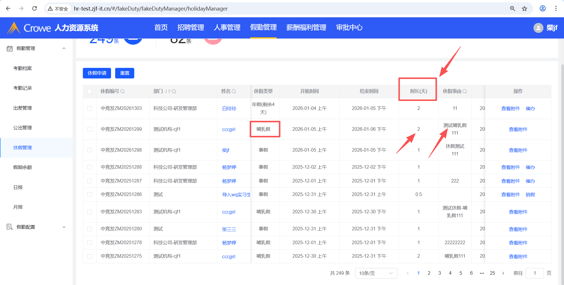Screen dimensions: 564x285
Task: Open 假期余额 in the sidebar
Action: (23, 167)
